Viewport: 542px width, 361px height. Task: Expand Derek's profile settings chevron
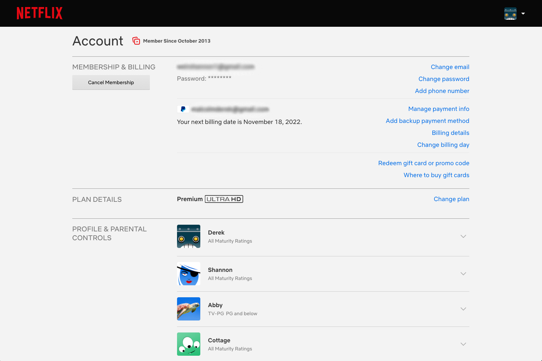click(x=463, y=236)
